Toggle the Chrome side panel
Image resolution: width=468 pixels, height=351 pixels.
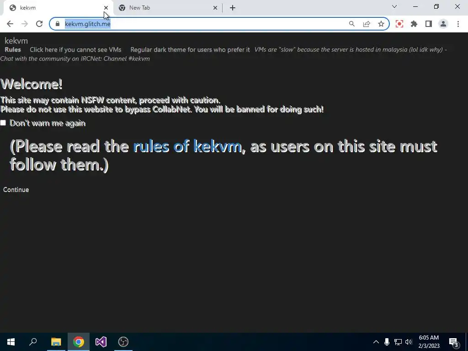coord(429,24)
